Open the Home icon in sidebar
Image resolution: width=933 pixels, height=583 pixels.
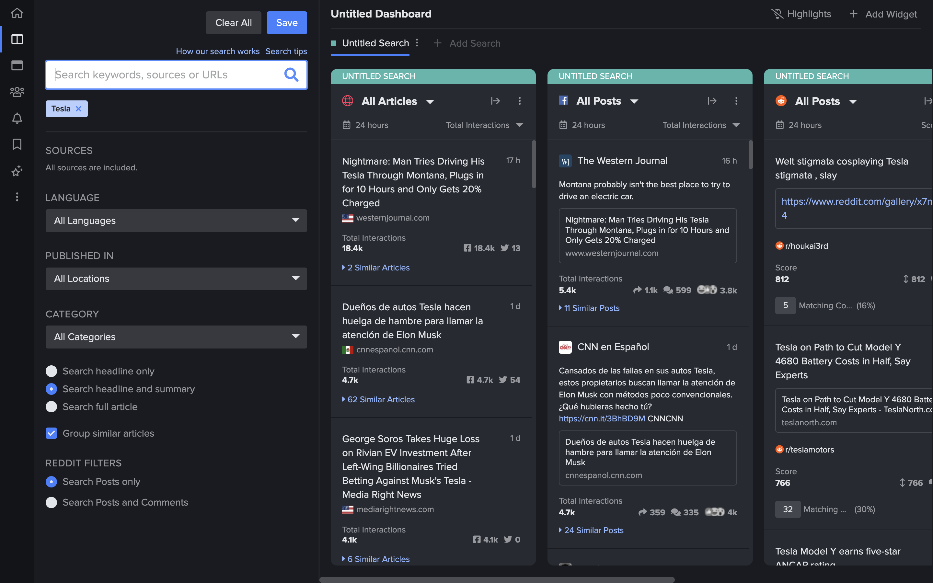pos(17,13)
